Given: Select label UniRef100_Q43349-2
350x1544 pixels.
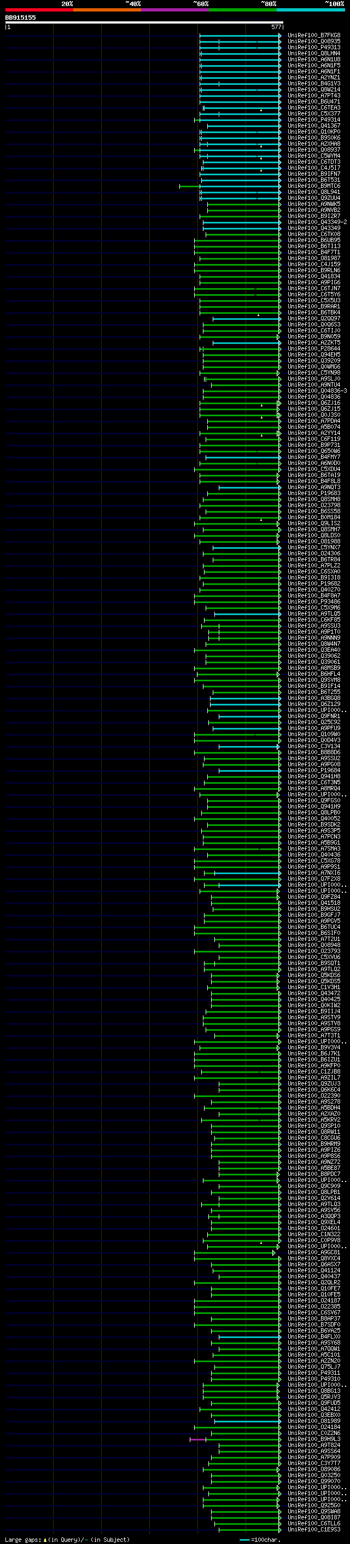Looking at the screenshot, I should coord(318,222).
